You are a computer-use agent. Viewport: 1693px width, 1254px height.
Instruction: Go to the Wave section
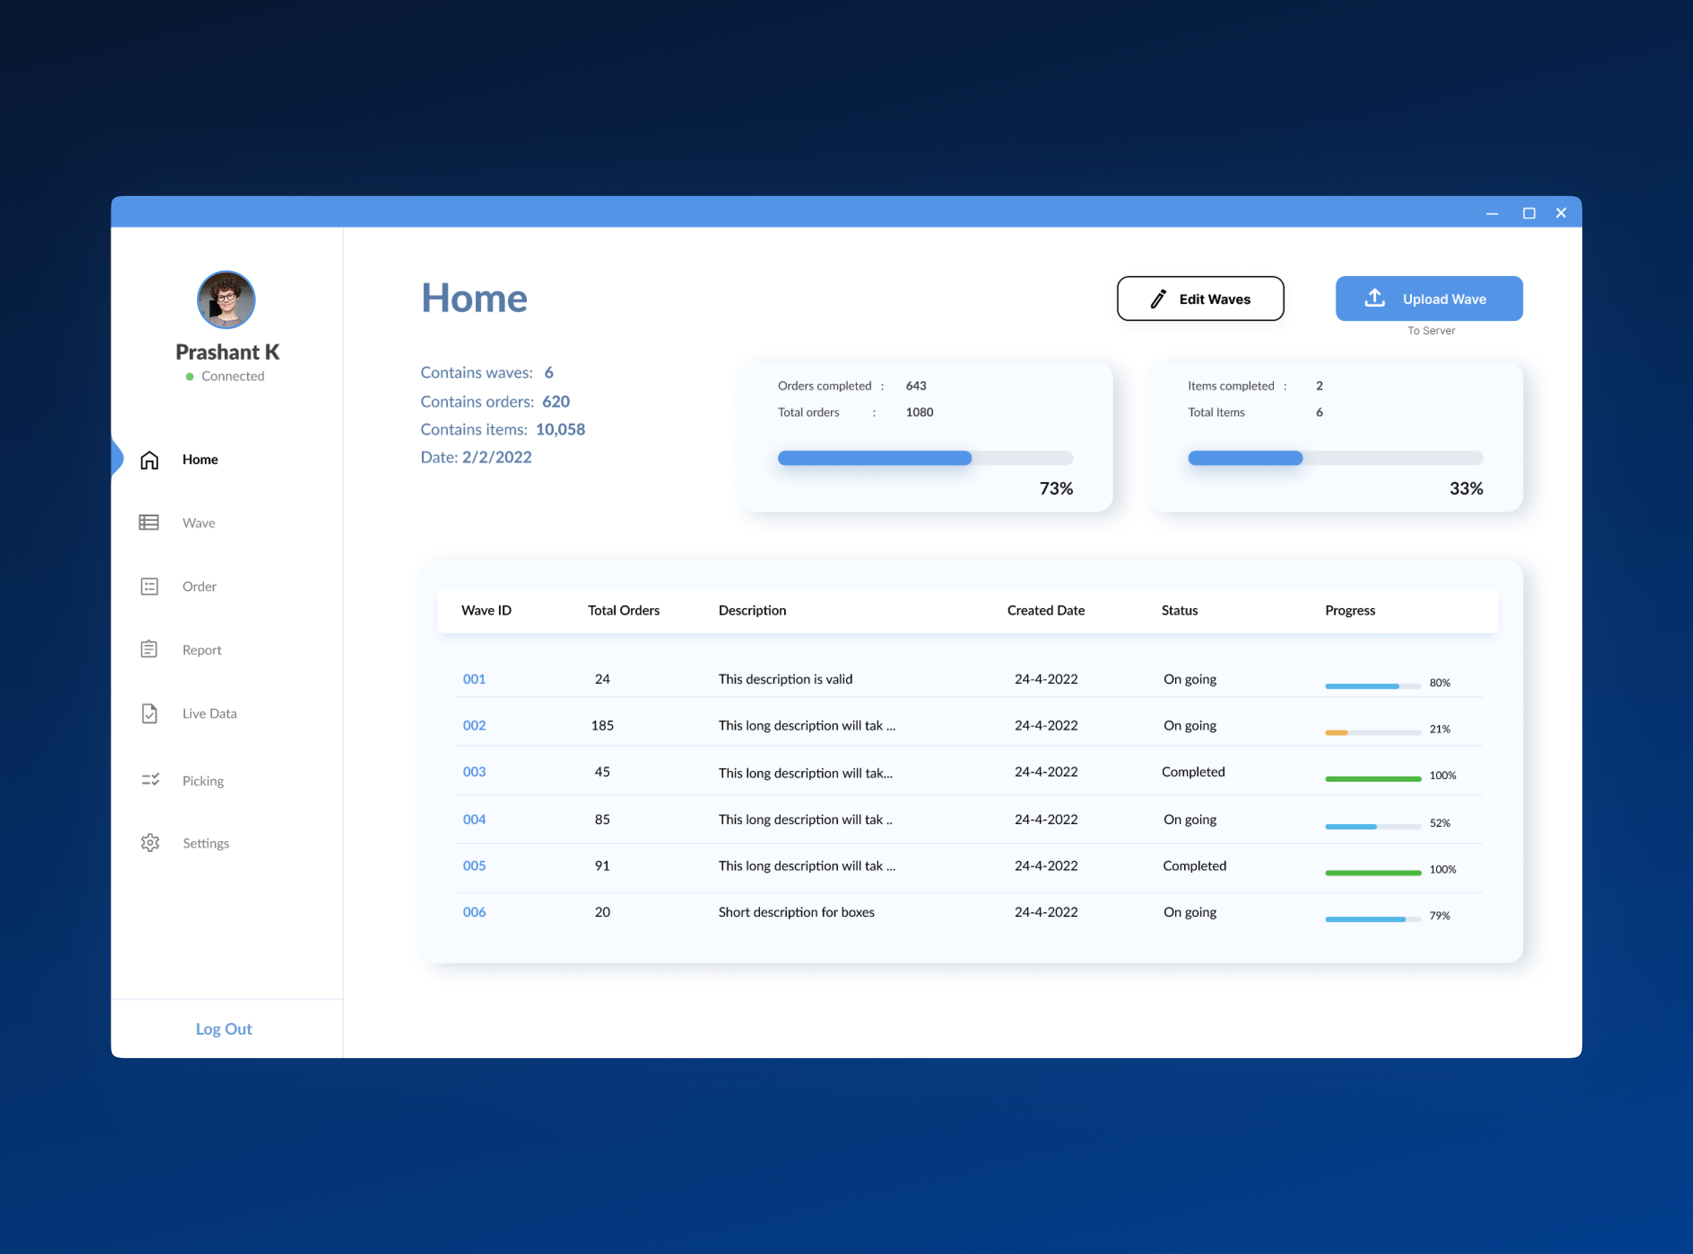coord(199,523)
